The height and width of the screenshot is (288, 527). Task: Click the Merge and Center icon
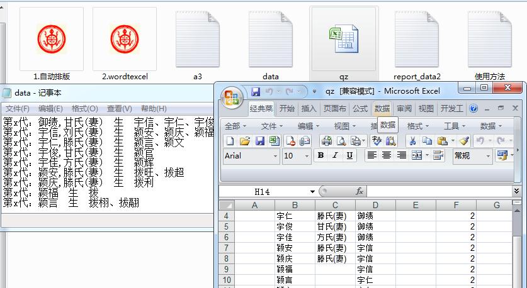[417, 155]
